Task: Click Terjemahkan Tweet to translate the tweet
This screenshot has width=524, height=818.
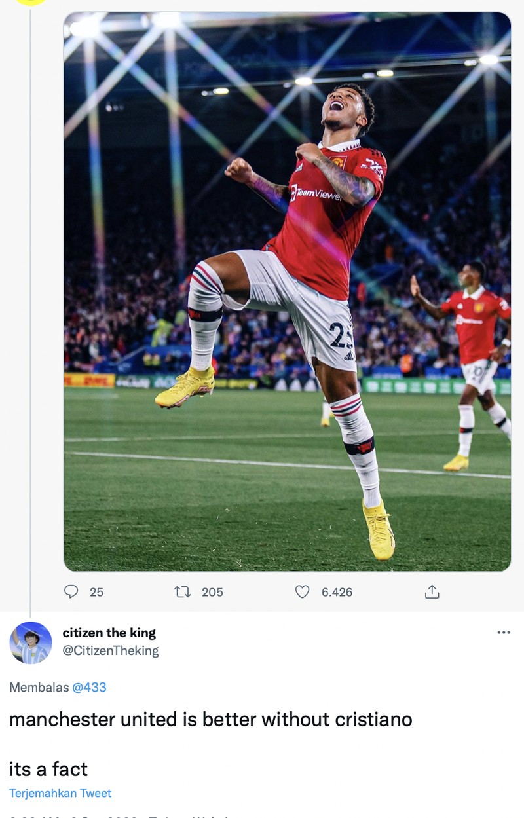Action: point(60,792)
